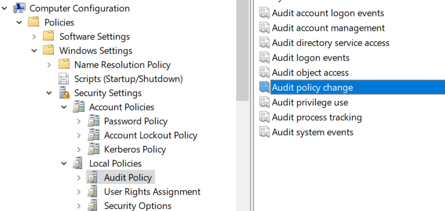
Task: Expand the Software Settings node
Action: pyautogui.click(x=34, y=37)
